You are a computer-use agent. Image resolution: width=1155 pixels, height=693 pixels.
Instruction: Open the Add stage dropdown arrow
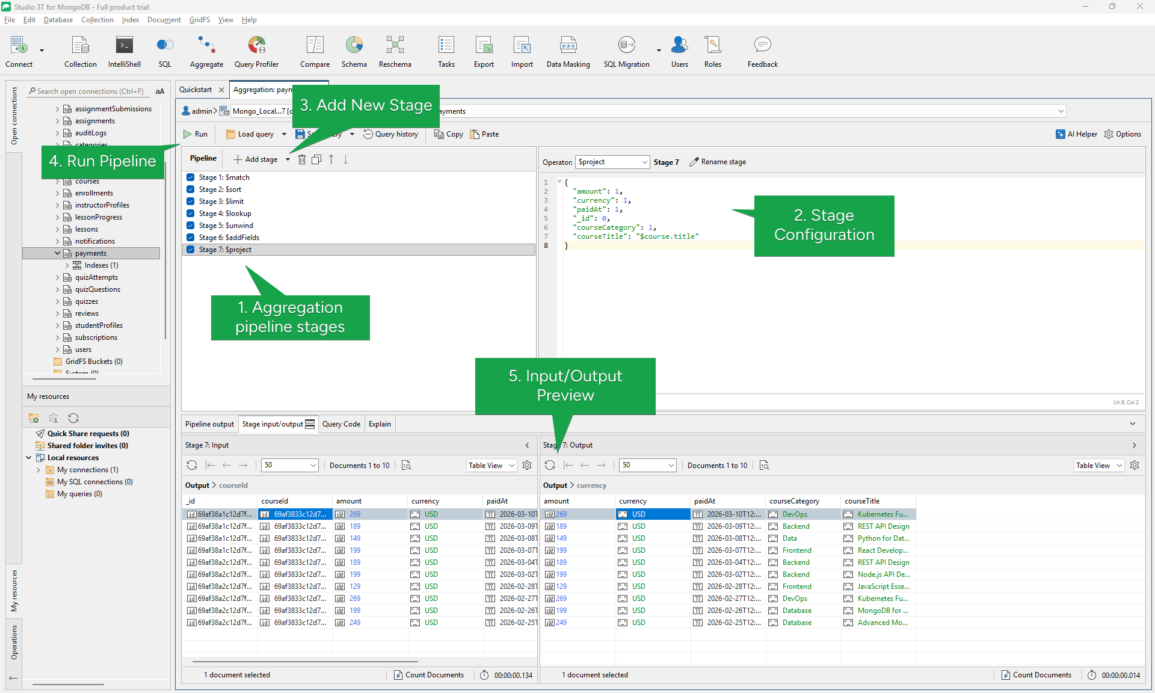tap(288, 159)
